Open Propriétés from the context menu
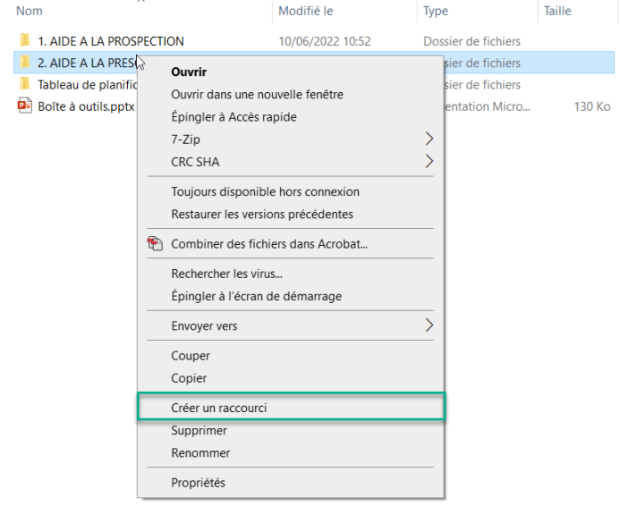 pos(198,483)
